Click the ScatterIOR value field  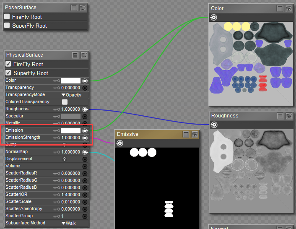coord(70,195)
